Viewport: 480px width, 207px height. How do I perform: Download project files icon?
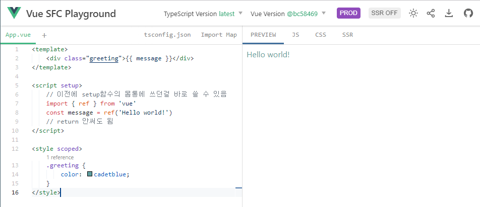[449, 13]
